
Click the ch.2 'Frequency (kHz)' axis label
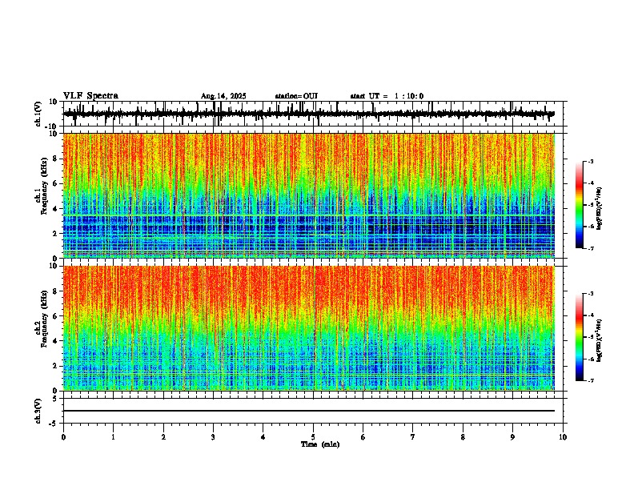pos(44,319)
